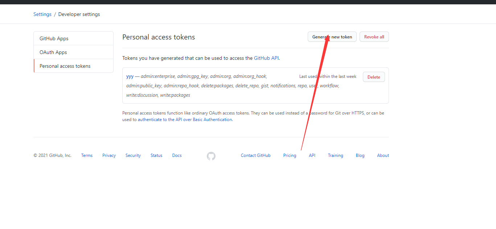Open Training footer link
The height and width of the screenshot is (229, 496).
tap(335, 155)
